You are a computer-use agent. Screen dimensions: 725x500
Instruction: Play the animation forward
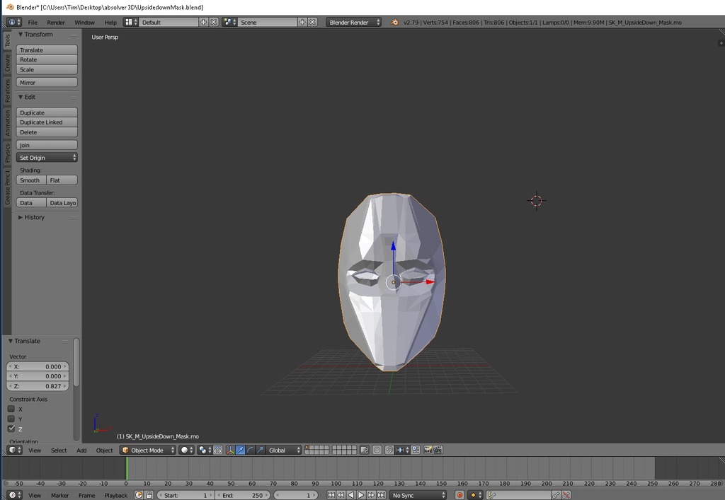(x=360, y=495)
